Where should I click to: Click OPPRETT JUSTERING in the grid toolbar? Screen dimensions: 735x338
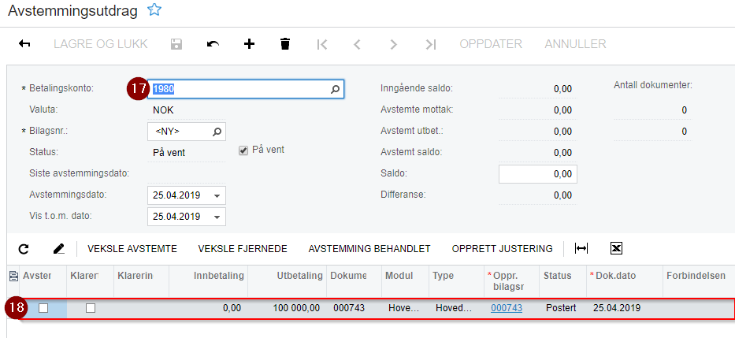[502, 249]
